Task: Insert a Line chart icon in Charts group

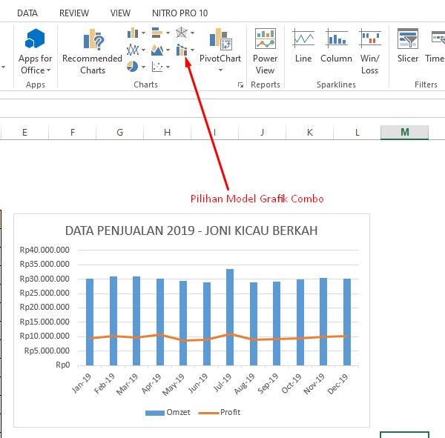Action: 133,50
